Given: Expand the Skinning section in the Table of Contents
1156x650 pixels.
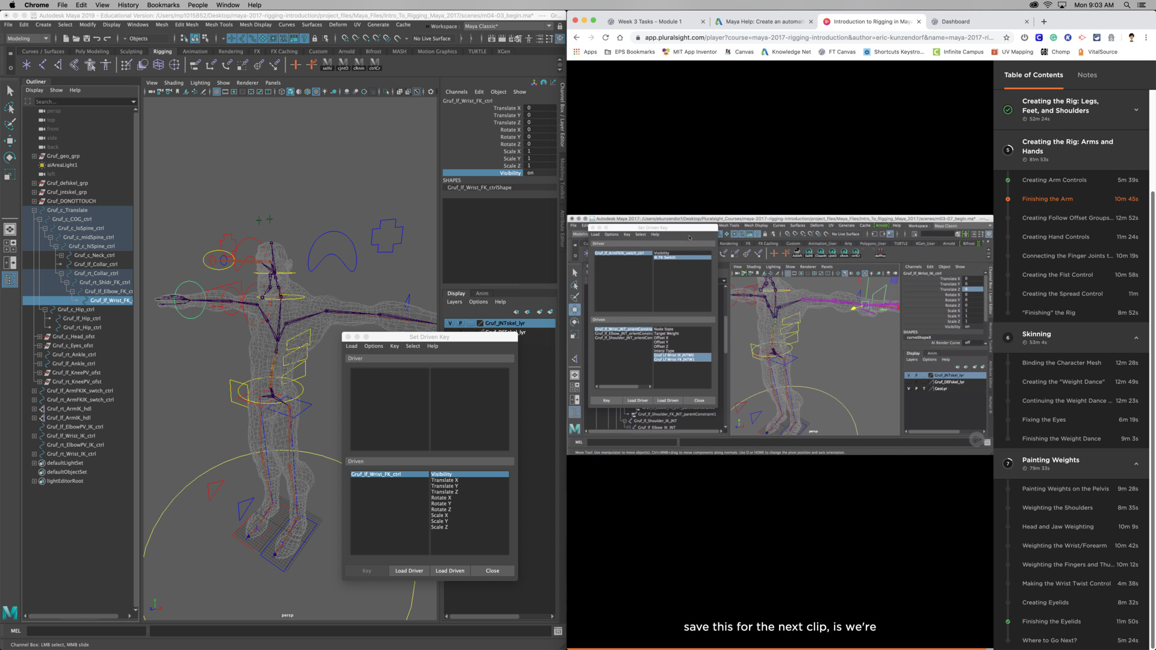Looking at the screenshot, I should [1137, 338].
